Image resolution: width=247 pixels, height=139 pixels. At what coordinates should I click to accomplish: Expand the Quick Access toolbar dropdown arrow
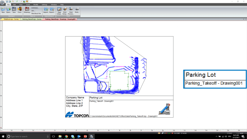[31, 1]
